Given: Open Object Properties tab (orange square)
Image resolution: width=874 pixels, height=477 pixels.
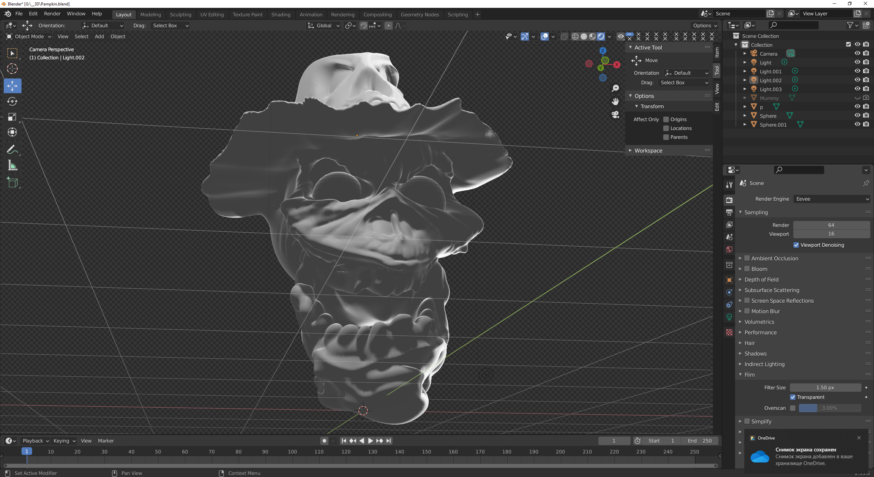Looking at the screenshot, I should click(x=729, y=280).
